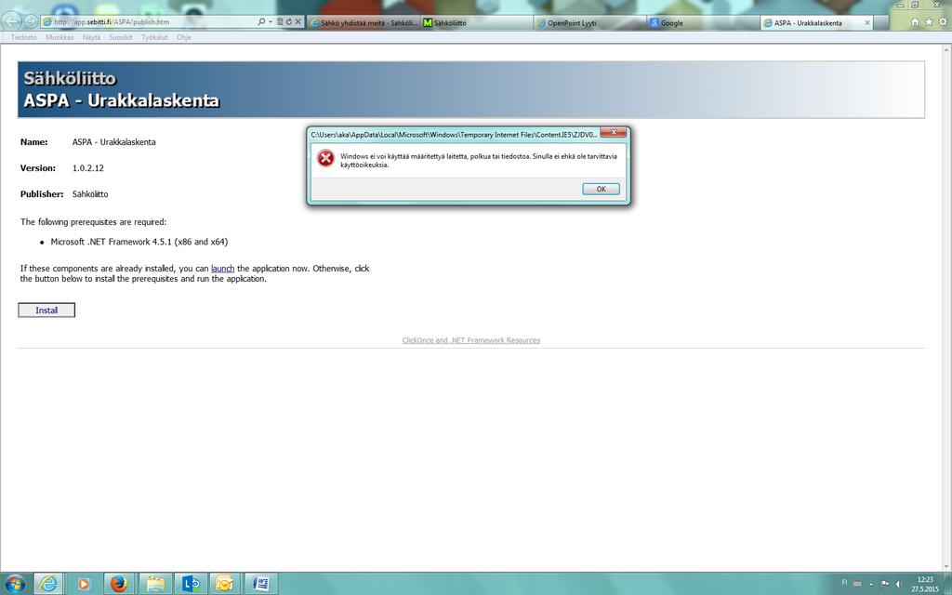Close the ASPA - Urakkalaskenta tab

[x=867, y=22]
